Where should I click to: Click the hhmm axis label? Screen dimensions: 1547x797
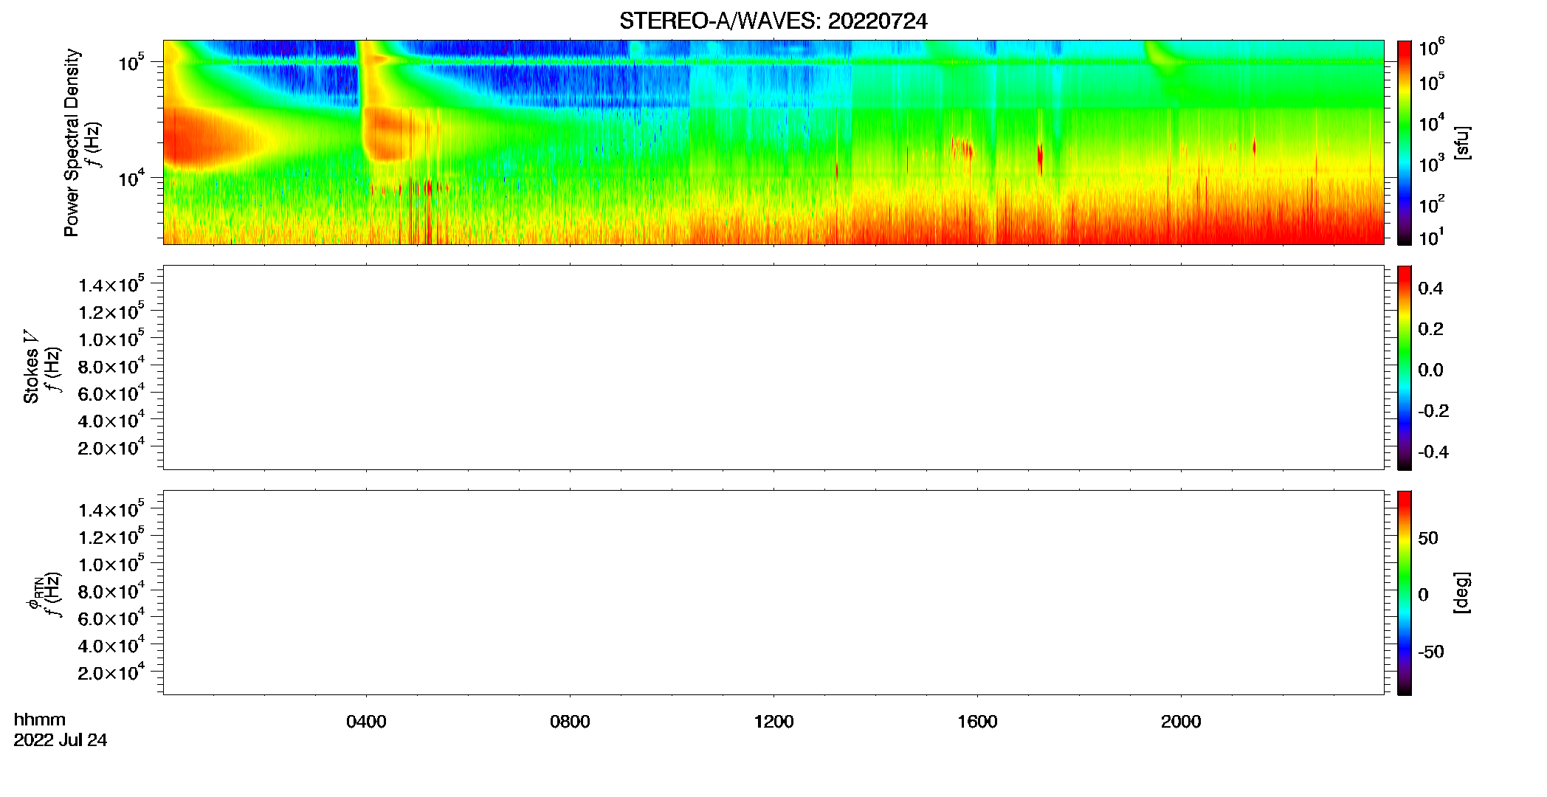coord(40,720)
